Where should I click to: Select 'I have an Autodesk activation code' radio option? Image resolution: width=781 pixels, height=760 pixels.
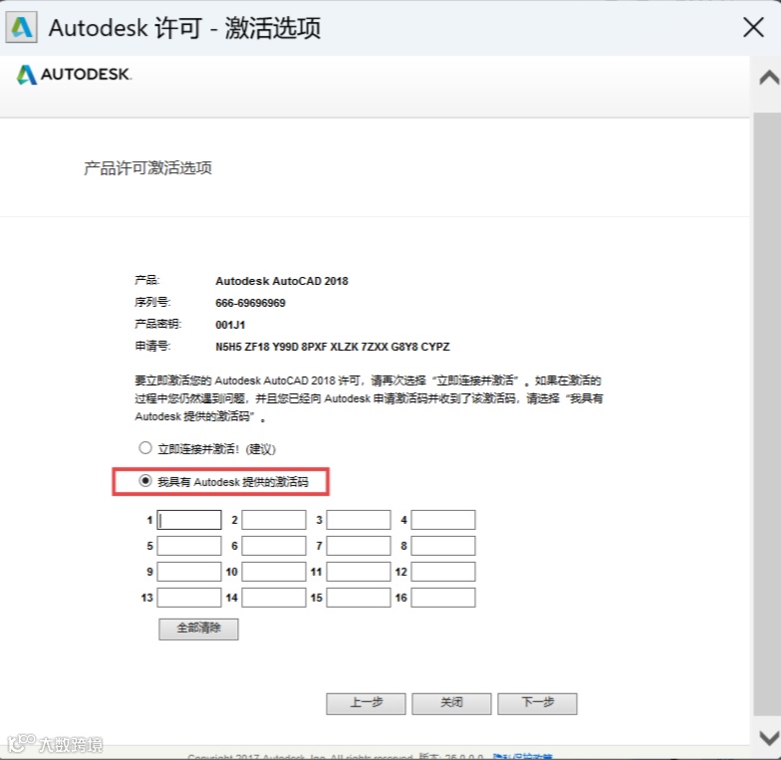(145, 480)
